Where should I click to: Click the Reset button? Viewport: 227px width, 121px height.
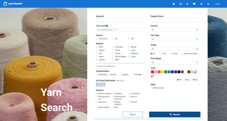pyautogui.click(x=133, y=114)
